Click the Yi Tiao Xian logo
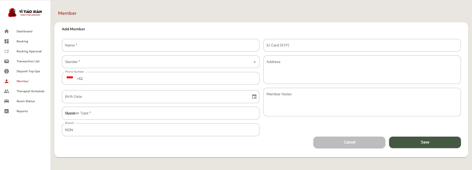The image size is (472, 170). click(25, 13)
